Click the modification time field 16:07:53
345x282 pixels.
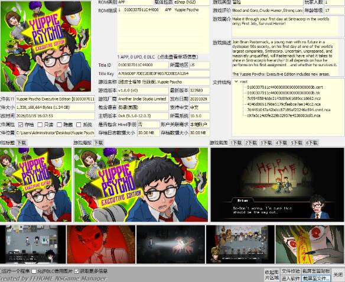point(55,116)
